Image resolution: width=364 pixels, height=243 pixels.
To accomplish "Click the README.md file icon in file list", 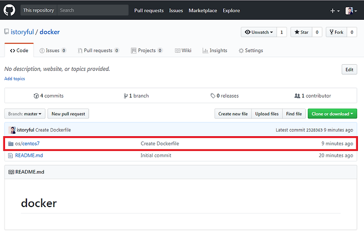I will pyautogui.click(x=11, y=155).
